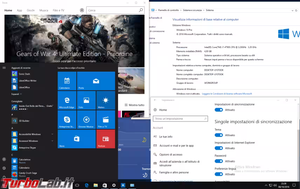The image size is (300, 189).
Task: Open the Store tile in Start menu
Action: 76,139
